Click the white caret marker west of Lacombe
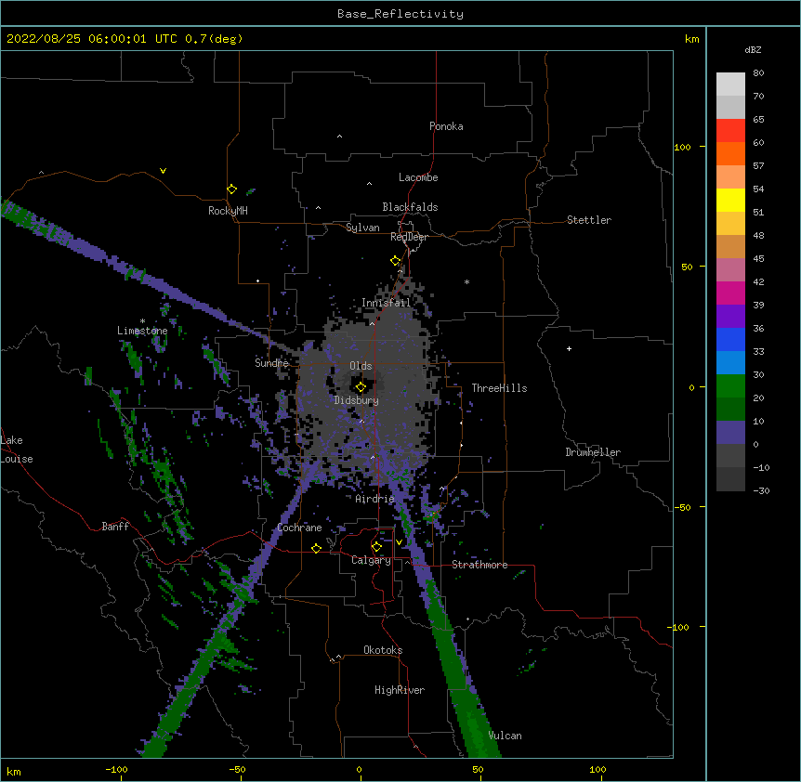The height and width of the screenshot is (782, 801). [x=369, y=184]
